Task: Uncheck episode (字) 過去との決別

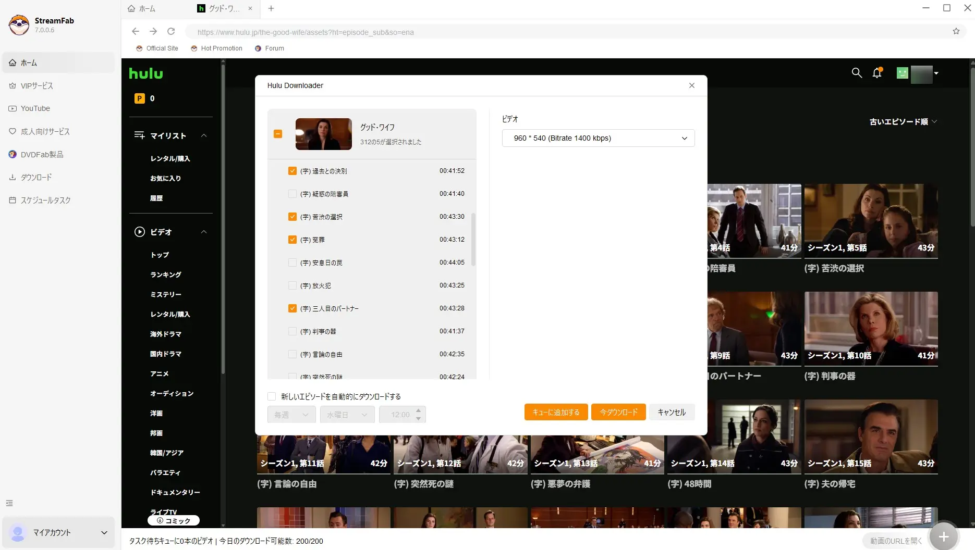Action: [x=292, y=171]
